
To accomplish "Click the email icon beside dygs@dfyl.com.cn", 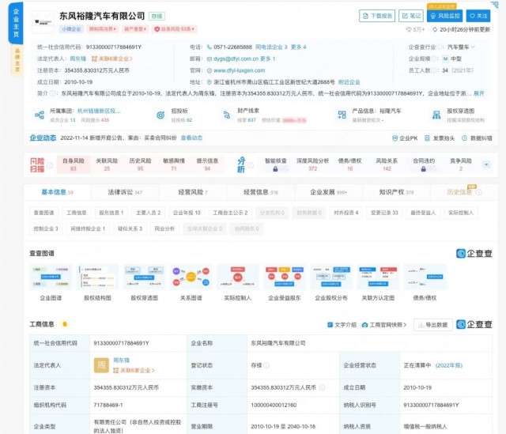I will 209,58.
